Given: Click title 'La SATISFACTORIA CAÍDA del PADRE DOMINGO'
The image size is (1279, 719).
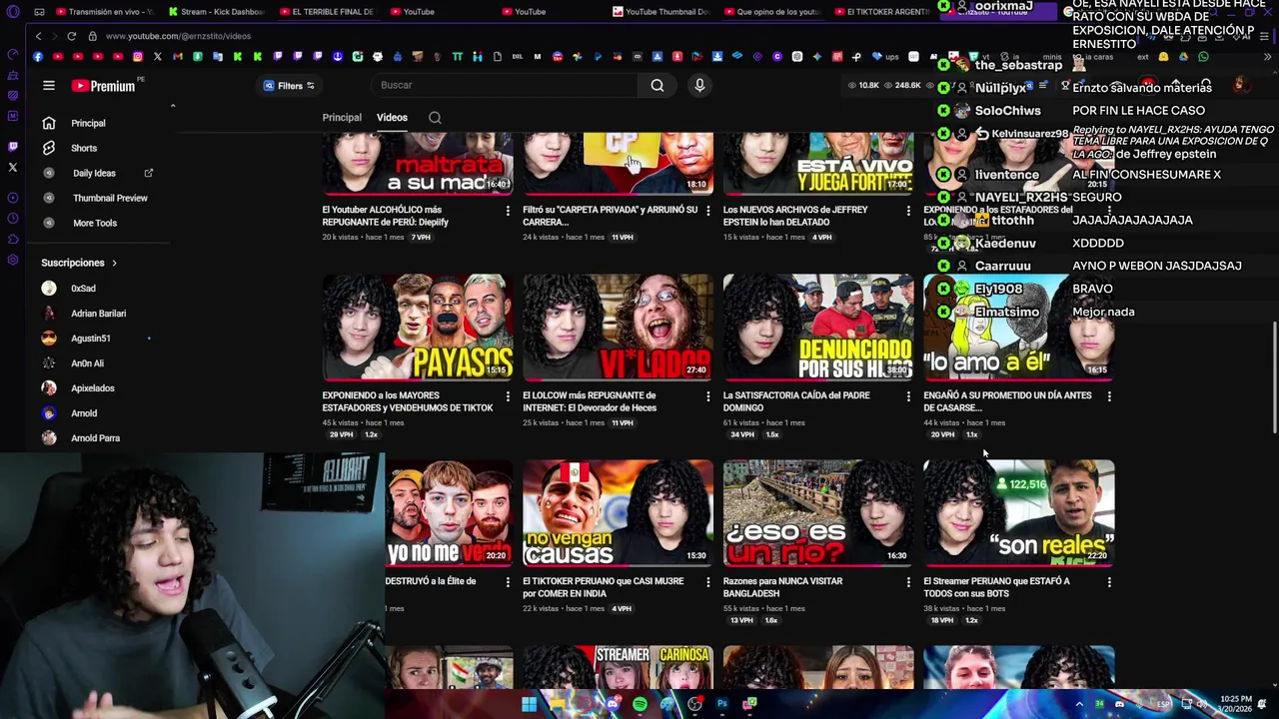Looking at the screenshot, I should [796, 401].
